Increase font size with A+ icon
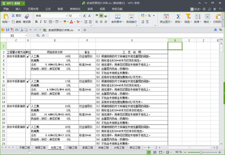Image resolution: width=225 pixels, height=155 pixels. coord(84,16)
